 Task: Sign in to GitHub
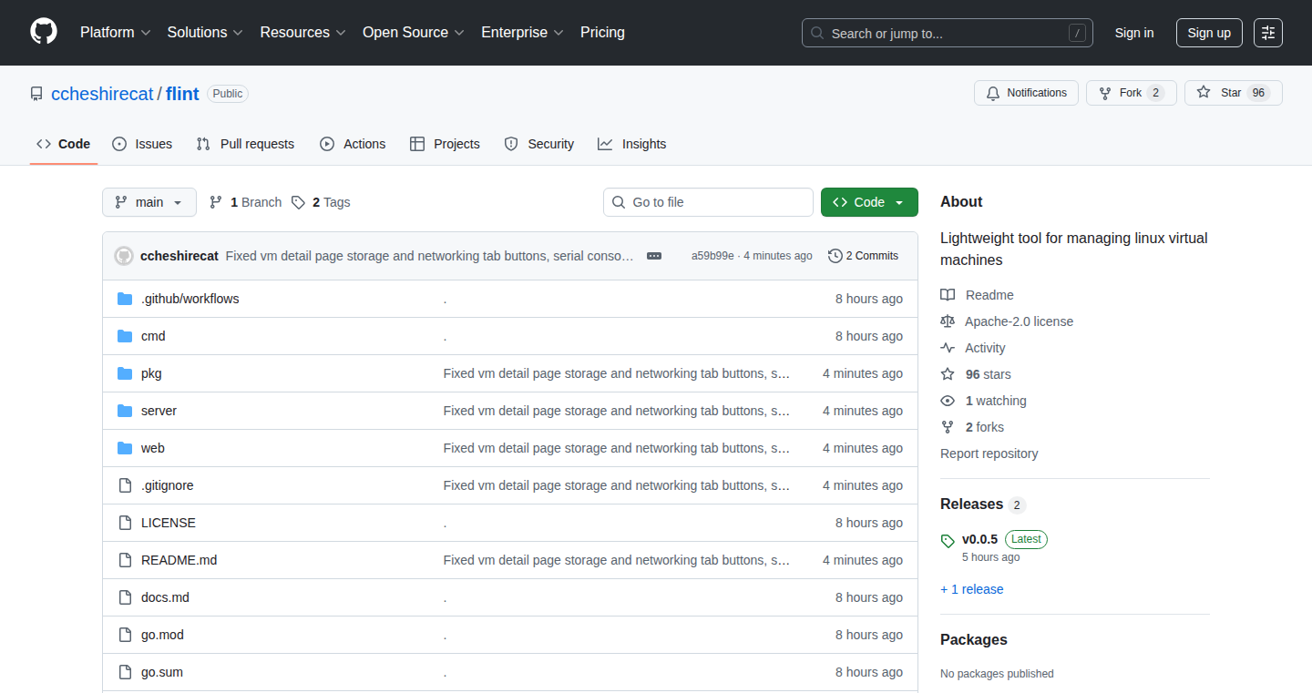tap(1134, 33)
